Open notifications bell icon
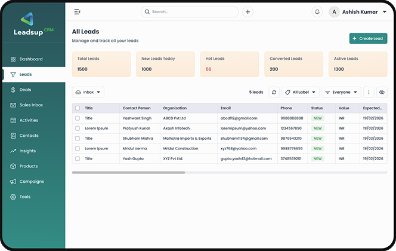The height and width of the screenshot is (251, 396). point(317,12)
